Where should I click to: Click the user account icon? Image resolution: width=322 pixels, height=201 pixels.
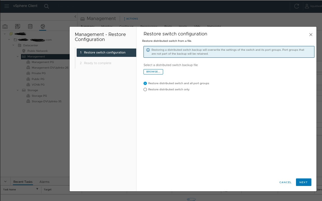pos(307,6)
